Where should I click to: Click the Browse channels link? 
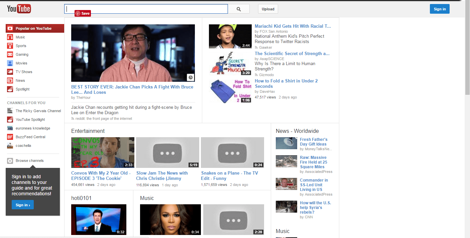[x=30, y=161]
